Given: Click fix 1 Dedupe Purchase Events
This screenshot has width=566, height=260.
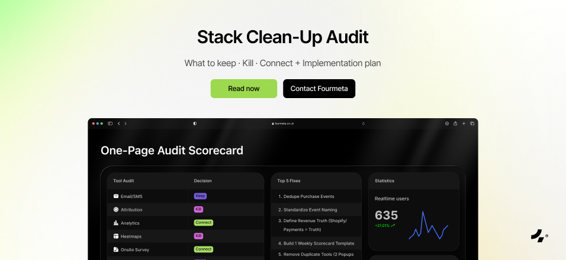Looking at the screenshot, I should (306, 197).
